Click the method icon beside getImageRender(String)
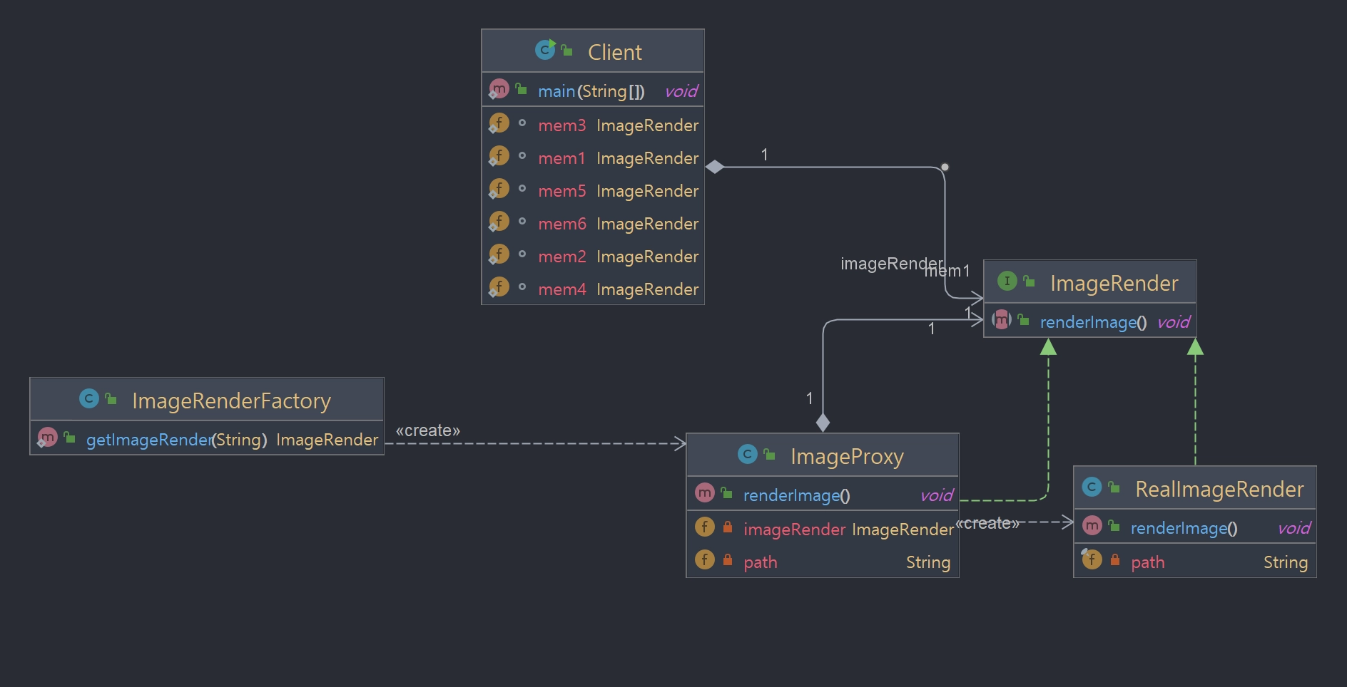This screenshot has width=1347, height=687. pyautogui.click(x=47, y=438)
